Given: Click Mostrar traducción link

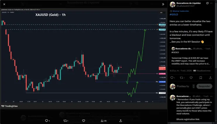Looking at the screenshot, I should click(x=181, y=11).
